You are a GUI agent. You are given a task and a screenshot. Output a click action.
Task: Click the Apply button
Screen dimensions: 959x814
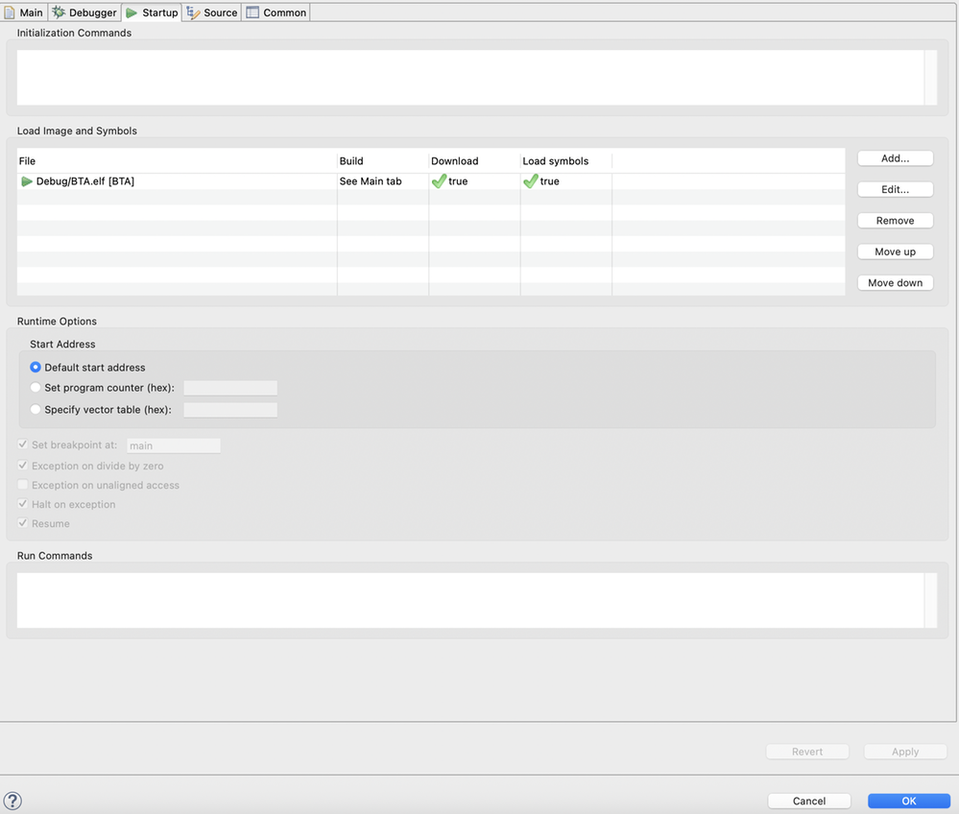(x=905, y=752)
